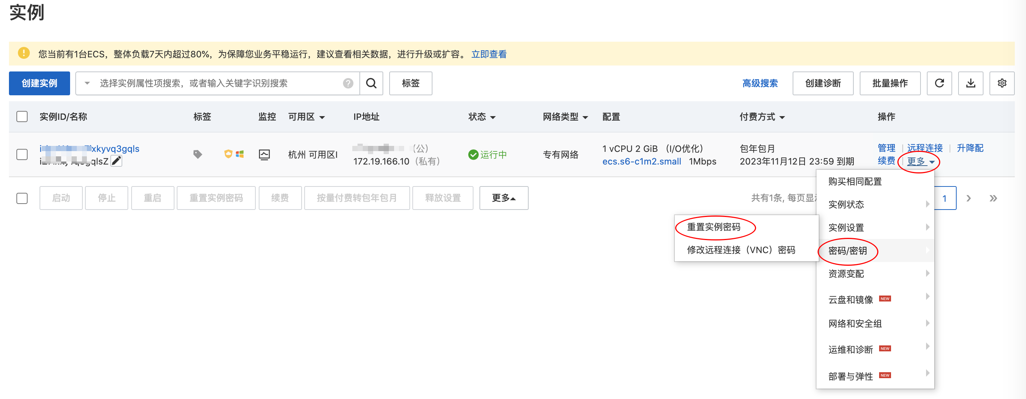
Task: Open the 网络类型 column filter dropdown
Action: tap(585, 117)
